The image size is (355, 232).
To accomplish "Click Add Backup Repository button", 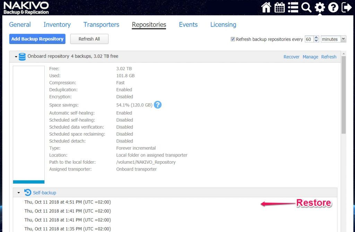I will point(37,39).
